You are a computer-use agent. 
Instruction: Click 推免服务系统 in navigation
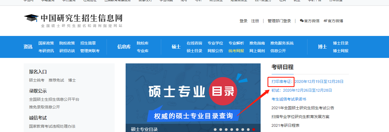tap(282, 43)
